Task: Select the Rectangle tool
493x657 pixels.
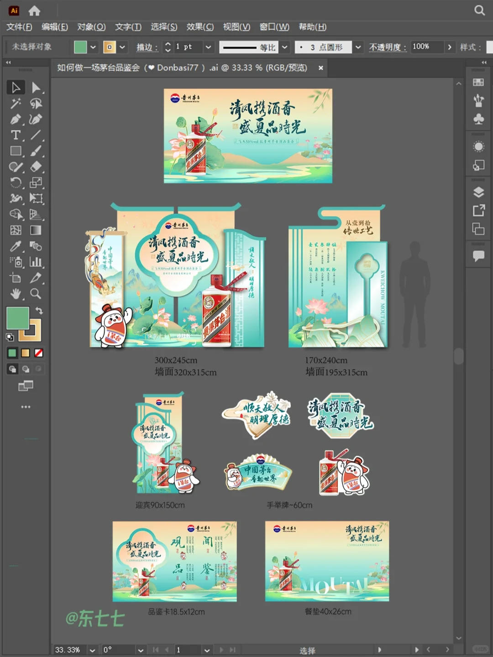Action: point(16,151)
